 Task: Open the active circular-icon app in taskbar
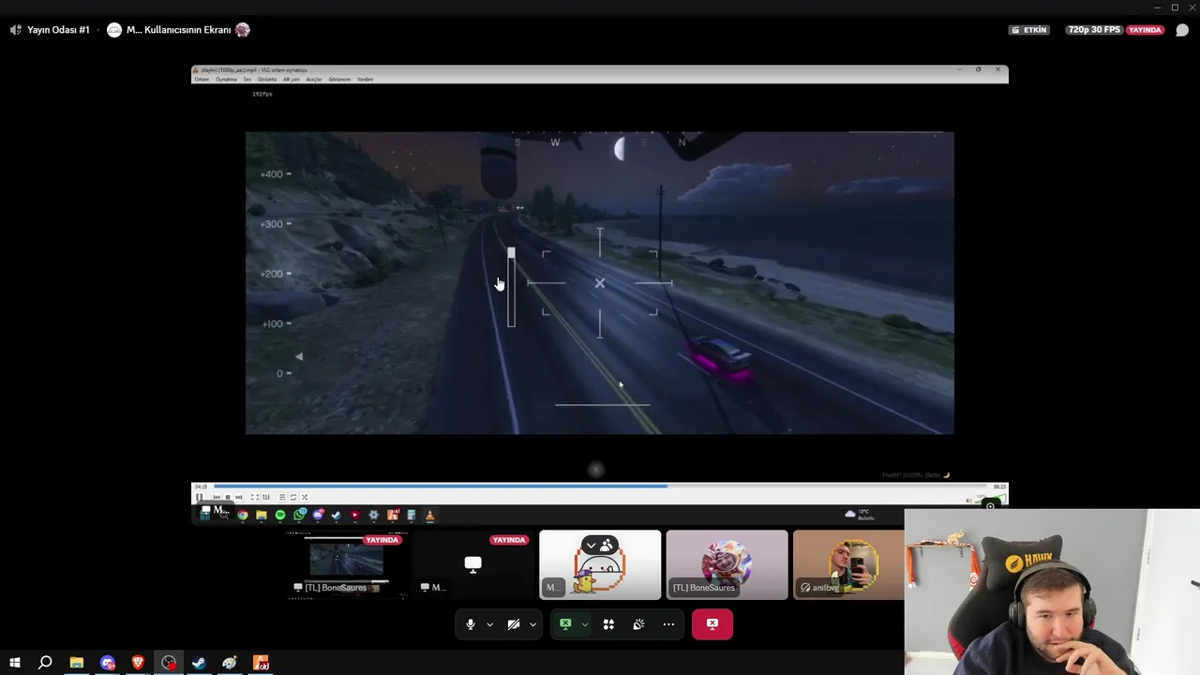coord(169,663)
